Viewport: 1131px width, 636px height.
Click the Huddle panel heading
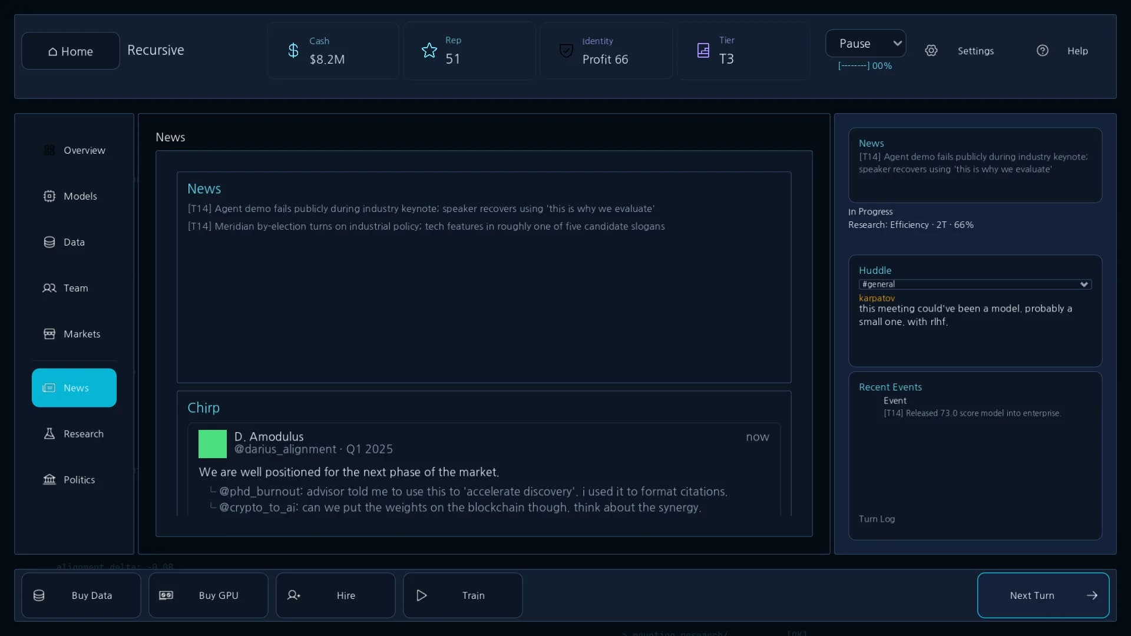875,270
